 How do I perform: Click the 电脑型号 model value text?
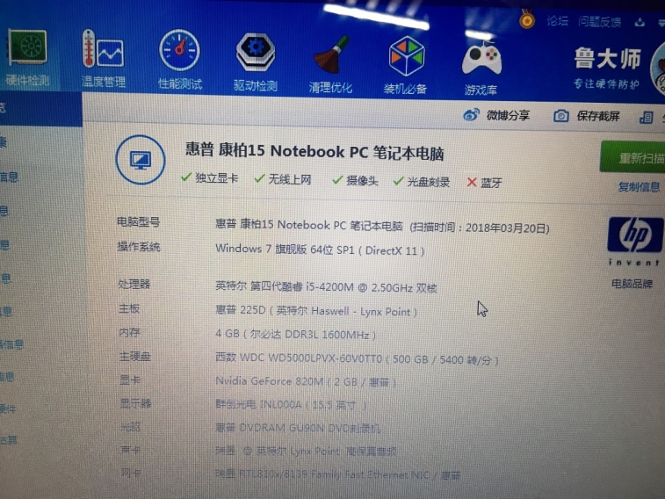pos(382,226)
